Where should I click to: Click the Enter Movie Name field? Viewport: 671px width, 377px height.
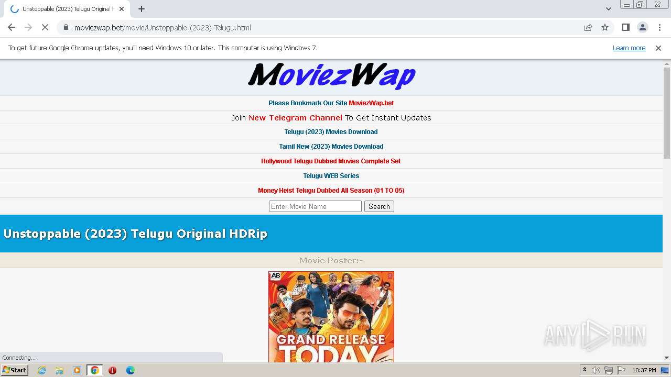coord(315,206)
